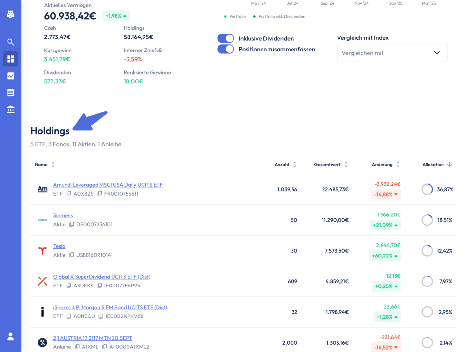Open the user profile icon in sidebar
The image size is (466, 352).
(10, 336)
